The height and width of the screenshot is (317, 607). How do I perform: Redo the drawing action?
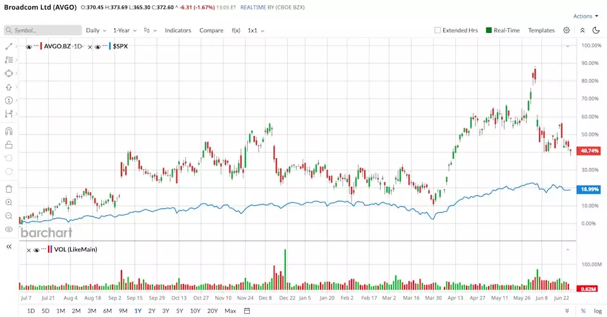(8, 171)
